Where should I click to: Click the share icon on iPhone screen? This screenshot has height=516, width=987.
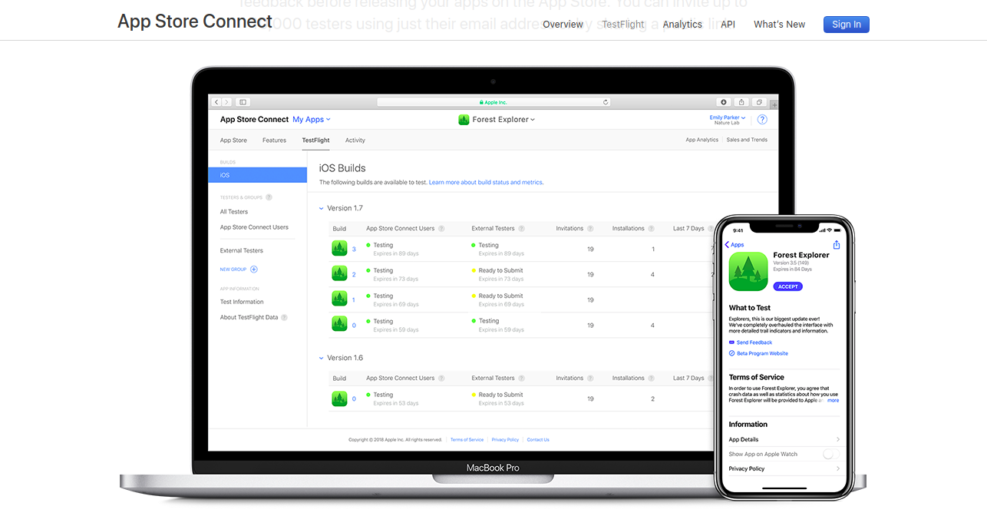pos(837,244)
